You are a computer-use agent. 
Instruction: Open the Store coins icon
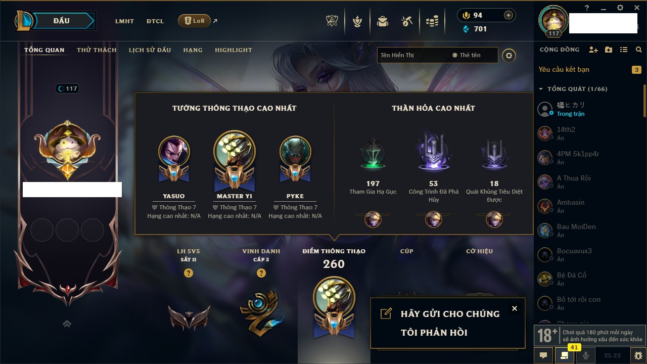432,21
